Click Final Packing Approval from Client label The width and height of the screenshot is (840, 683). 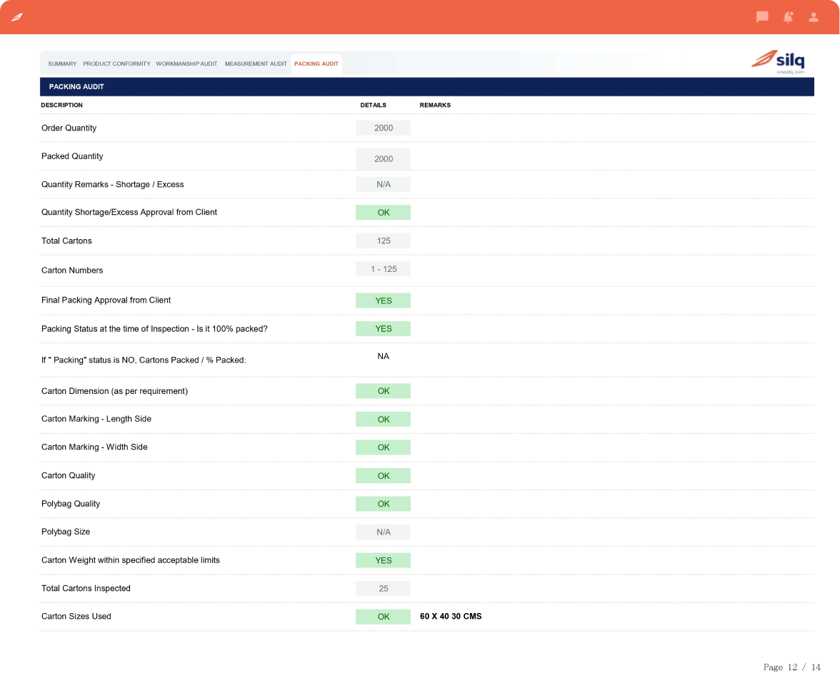point(106,300)
